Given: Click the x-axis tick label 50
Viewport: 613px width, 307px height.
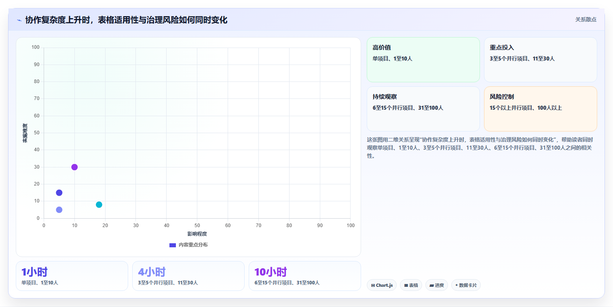Looking at the screenshot, I should (197, 225).
